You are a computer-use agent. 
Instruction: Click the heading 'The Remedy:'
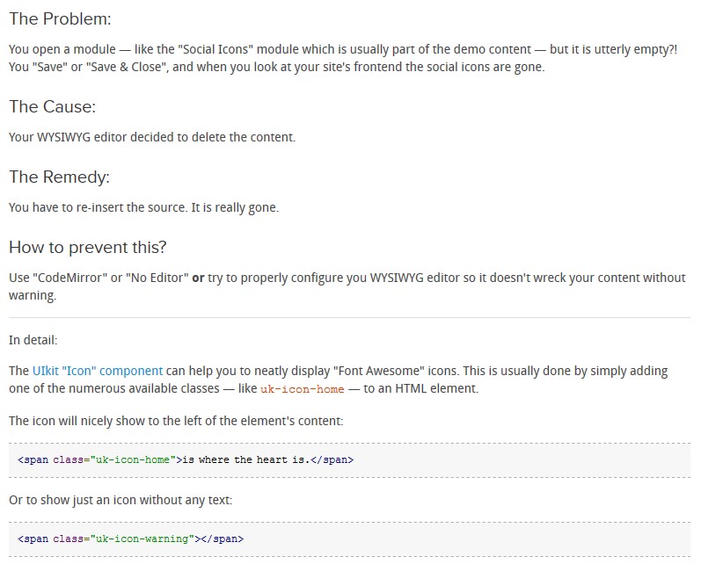click(59, 177)
